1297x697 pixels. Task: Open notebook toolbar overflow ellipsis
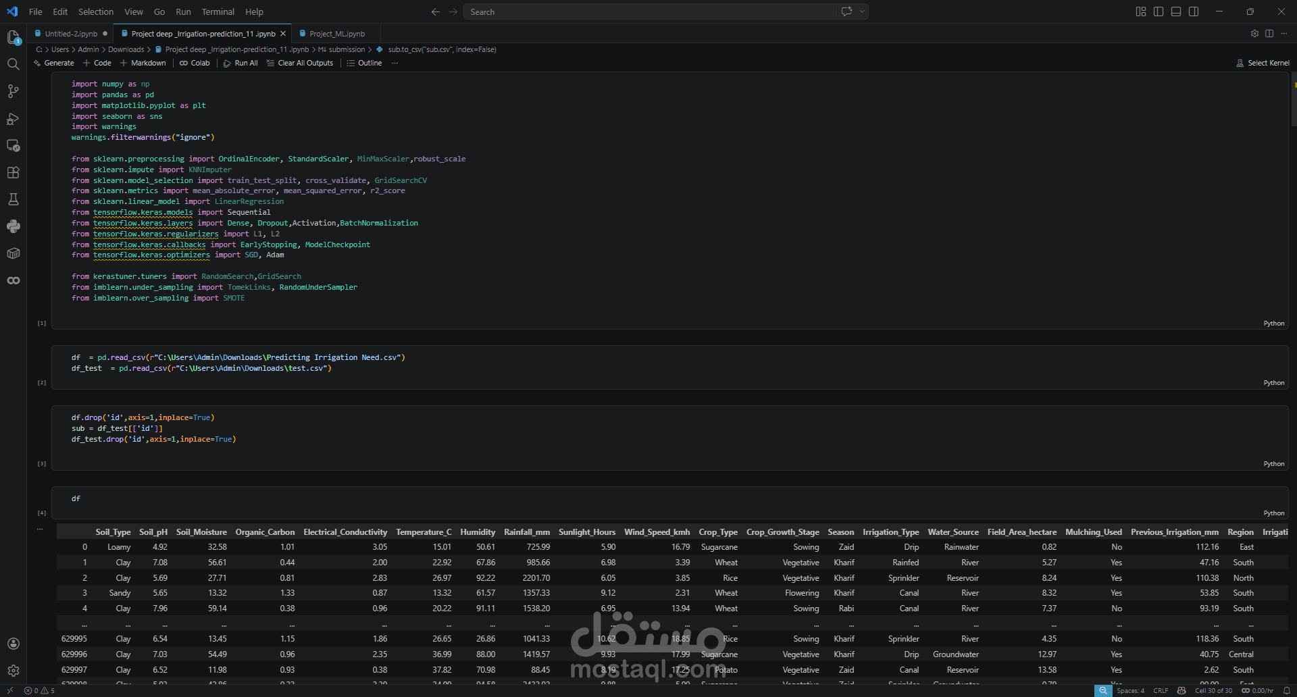click(x=395, y=63)
